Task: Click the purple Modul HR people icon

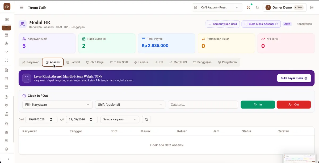Action: (x=23, y=24)
